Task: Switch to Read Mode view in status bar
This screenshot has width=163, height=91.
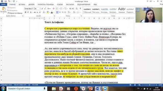Action: coord(130,85)
